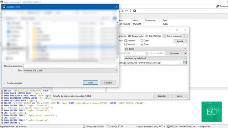Click the Tipo column header in table list
228x128 pixels.
[165, 20]
